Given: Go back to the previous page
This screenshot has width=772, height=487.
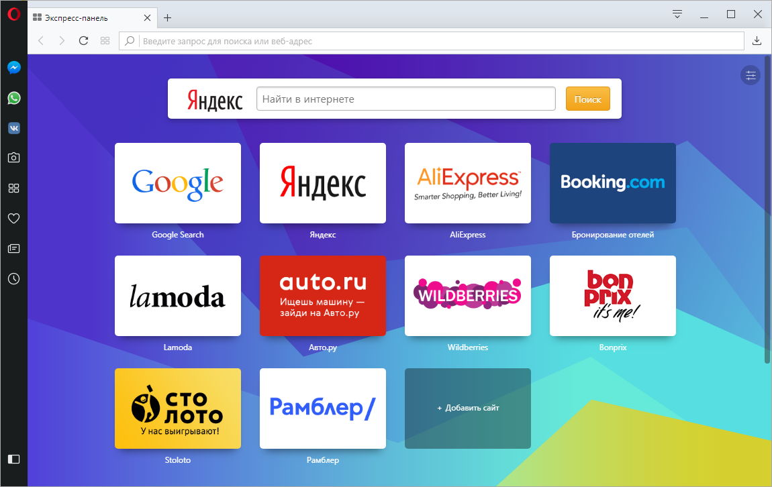Looking at the screenshot, I should (41, 40).
